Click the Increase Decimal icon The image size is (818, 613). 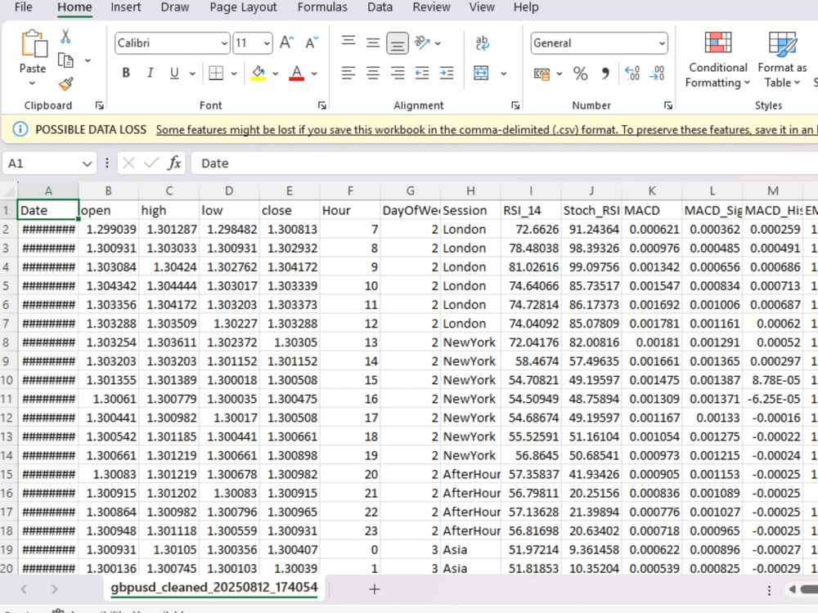(632, 74)
